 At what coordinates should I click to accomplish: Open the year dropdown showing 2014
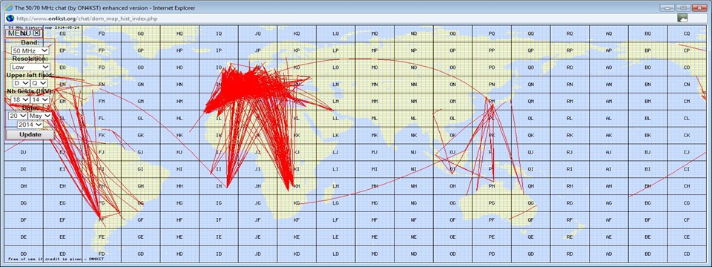pos(30,125)
